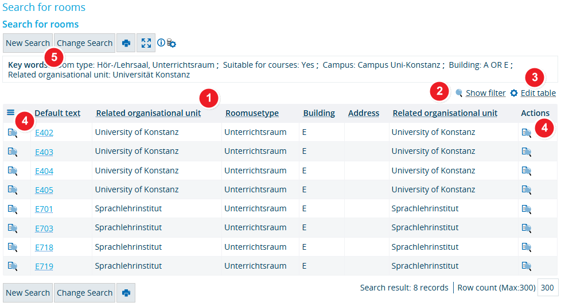Open the details icon left of E701
The width and height of the screenshot is (561, 306).
(13, 209)
